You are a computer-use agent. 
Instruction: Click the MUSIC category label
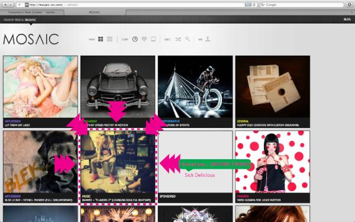pos(86,197)
